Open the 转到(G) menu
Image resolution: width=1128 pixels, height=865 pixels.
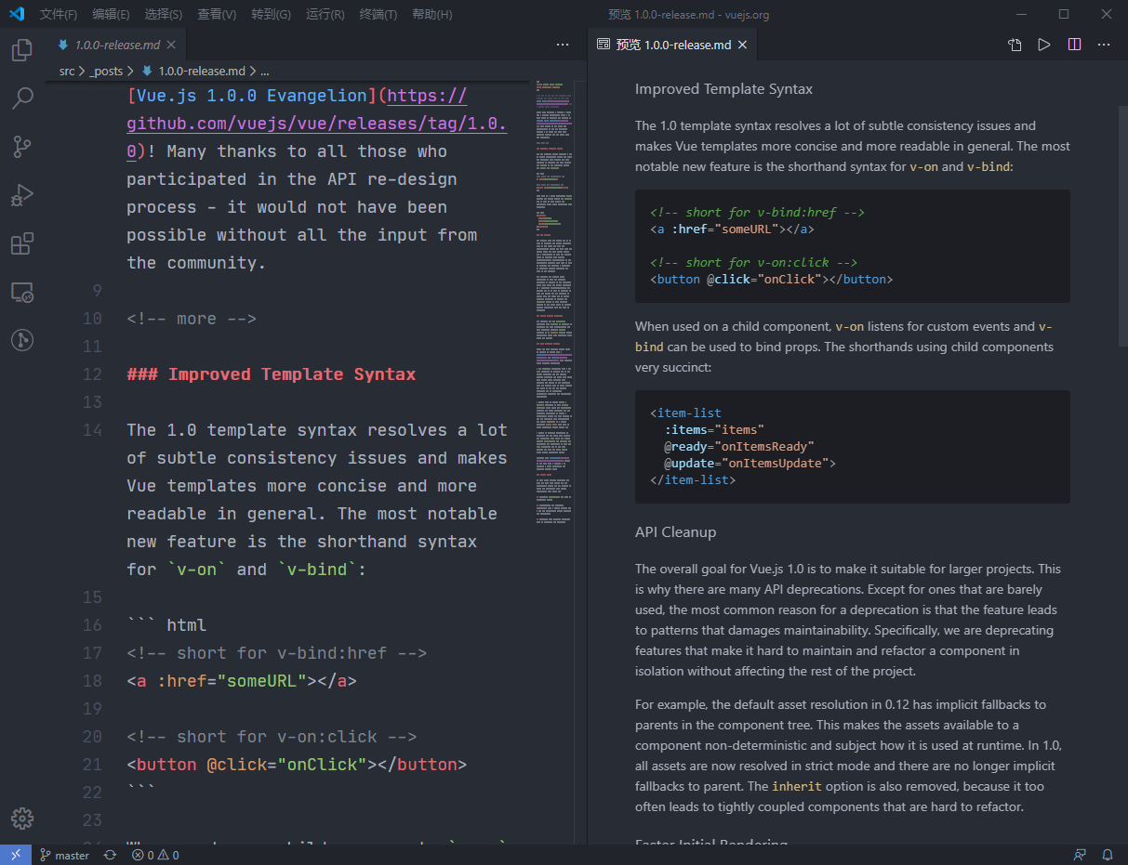271,14
